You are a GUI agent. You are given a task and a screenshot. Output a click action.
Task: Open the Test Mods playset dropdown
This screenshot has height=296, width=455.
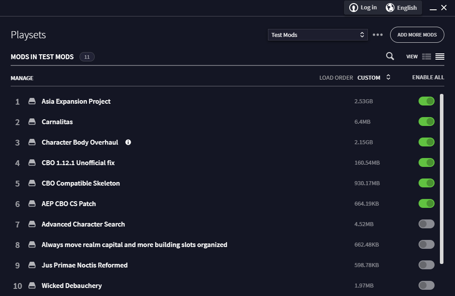pyautogui.click(x=318, y=35)
